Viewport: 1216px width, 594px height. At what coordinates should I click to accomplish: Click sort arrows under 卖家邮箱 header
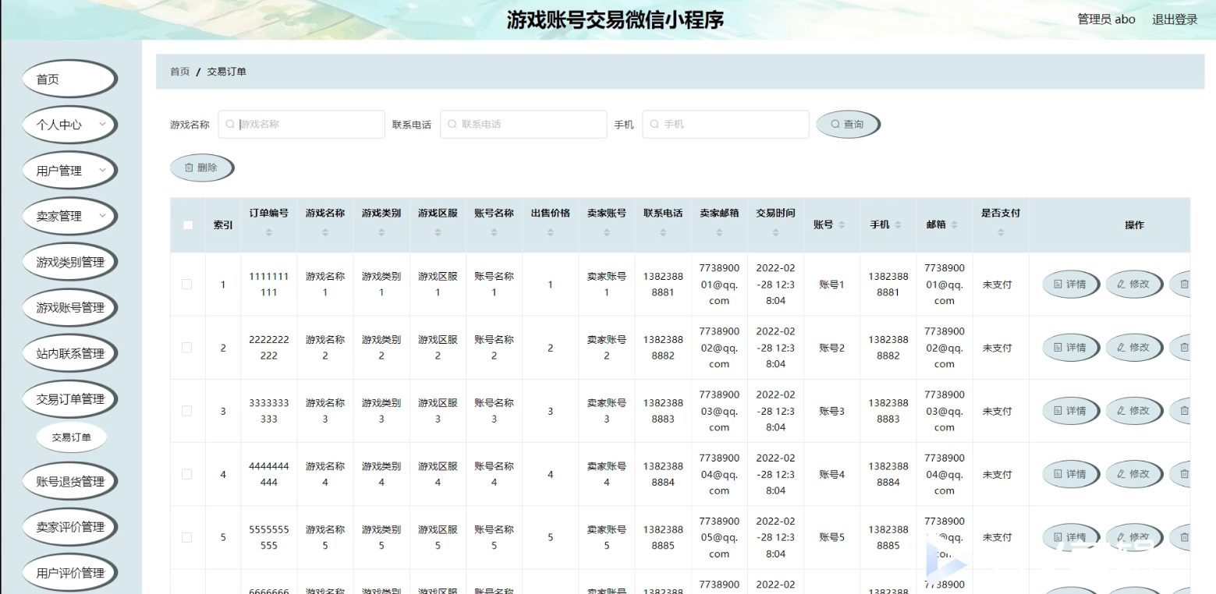pos(719,232)
